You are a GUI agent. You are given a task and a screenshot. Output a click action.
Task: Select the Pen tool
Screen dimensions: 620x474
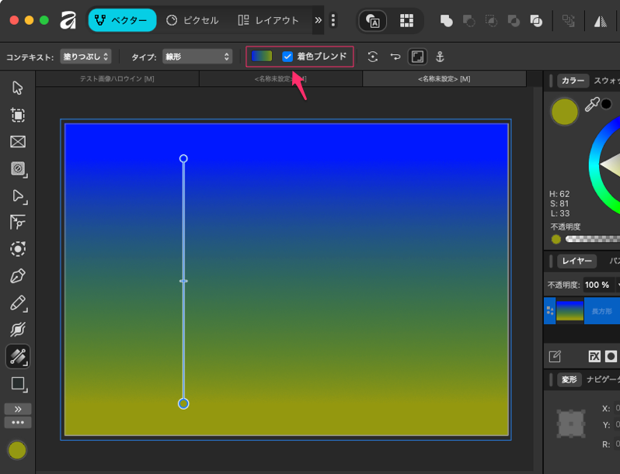17,276
